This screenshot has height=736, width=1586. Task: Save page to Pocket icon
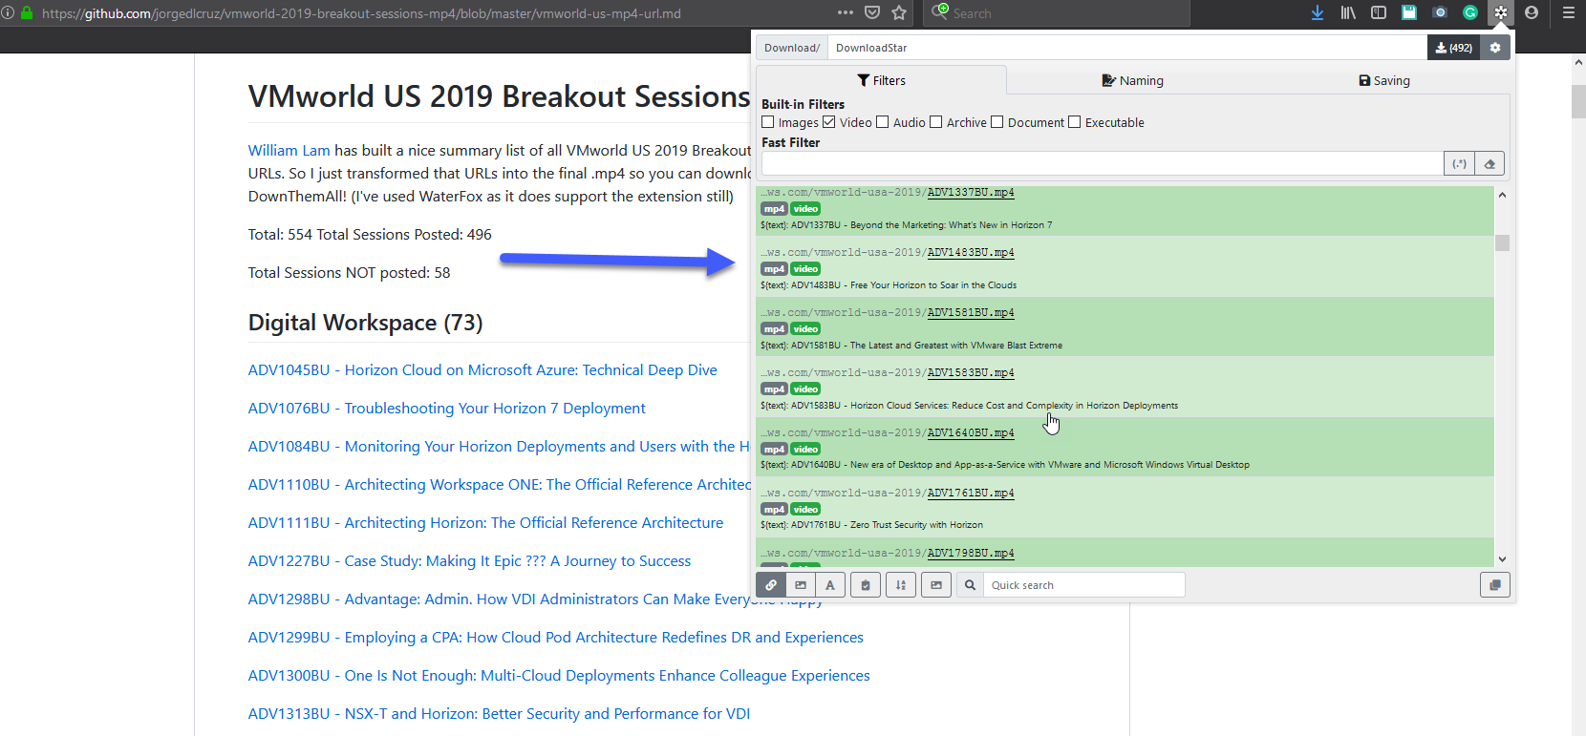(872, 12)
